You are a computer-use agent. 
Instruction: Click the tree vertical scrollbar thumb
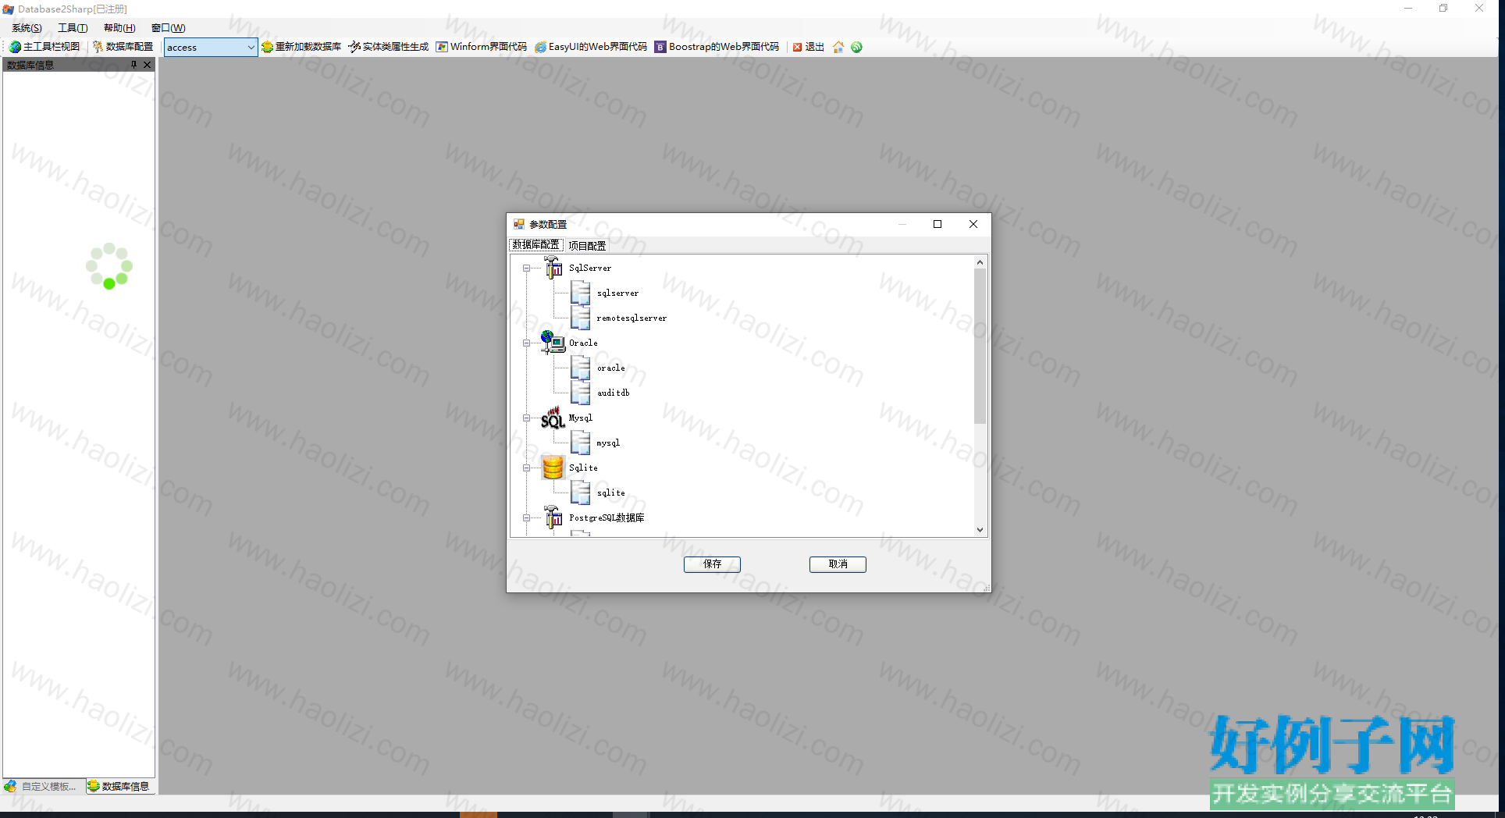980,347
